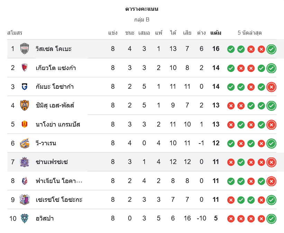Viewport: 284px width, 233px height.
Task: Select the เซเรซโซ โอซะกะ team name
Action: point(59,200)
